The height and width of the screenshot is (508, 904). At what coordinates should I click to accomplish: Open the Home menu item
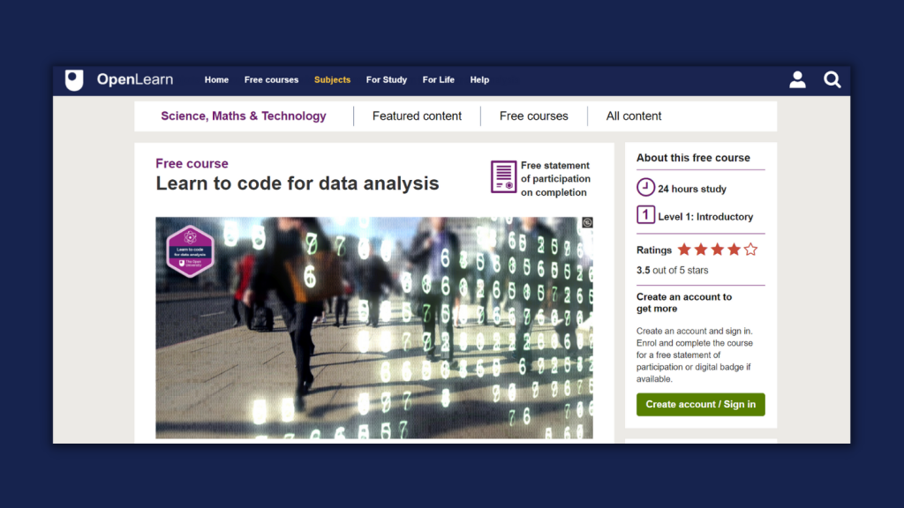[x=216, y=80]
